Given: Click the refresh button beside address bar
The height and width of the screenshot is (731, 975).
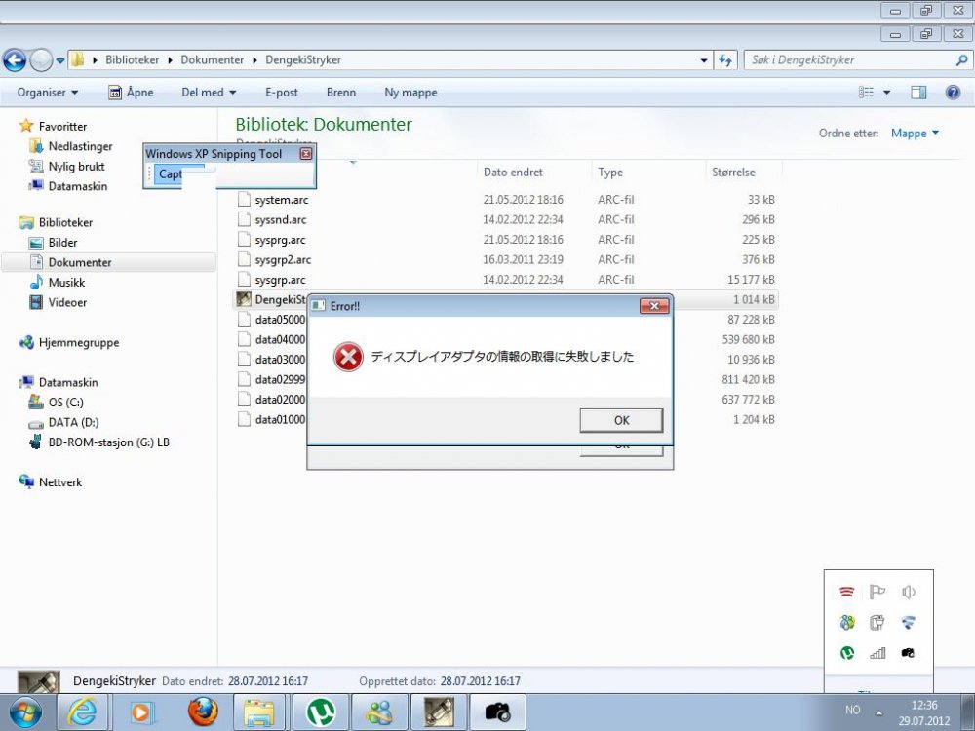Looking at the screenshot, I should tap(724, 60).
